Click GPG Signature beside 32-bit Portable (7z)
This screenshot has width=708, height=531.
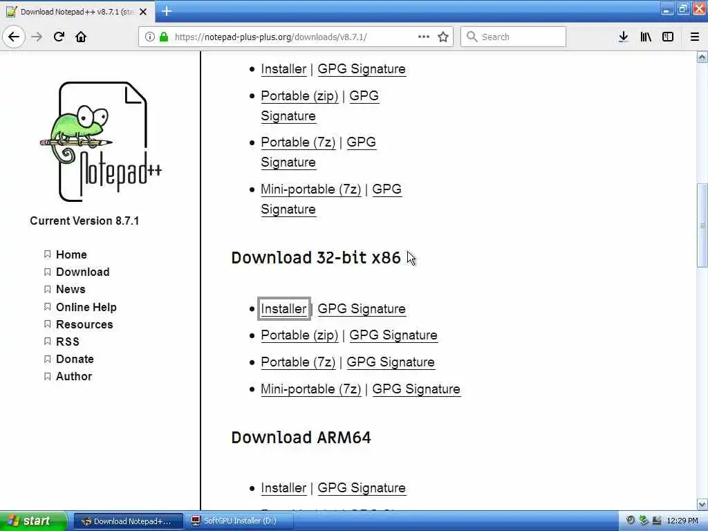(x=391, y=362)
